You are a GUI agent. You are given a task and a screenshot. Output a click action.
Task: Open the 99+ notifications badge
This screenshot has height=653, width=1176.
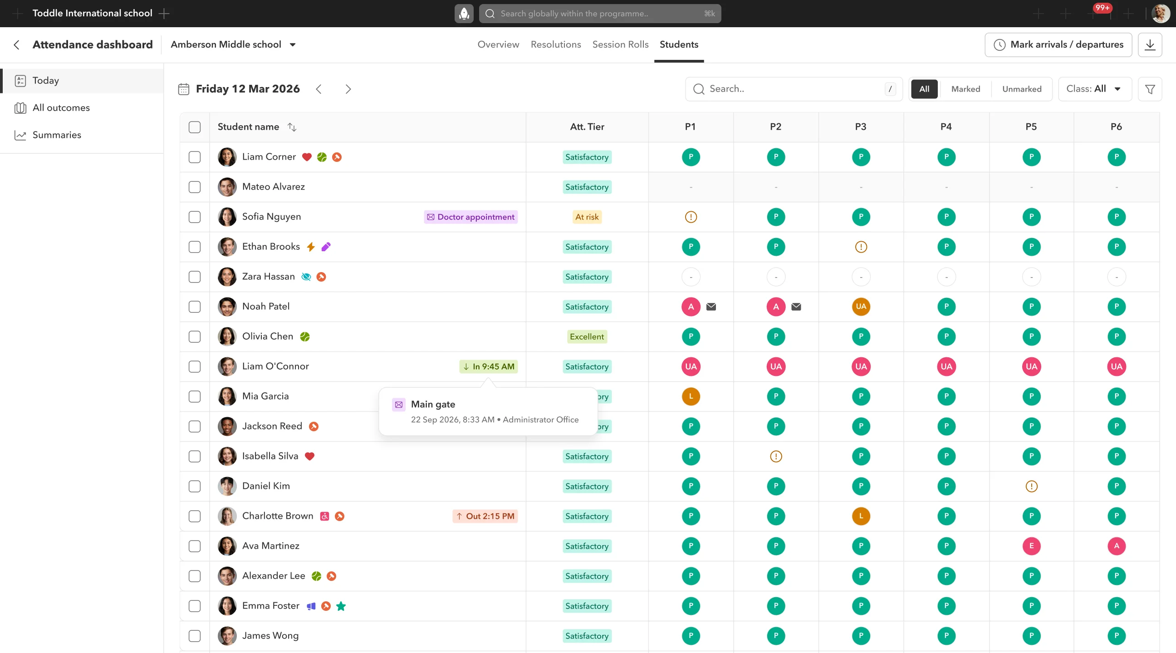(1102, 8)
